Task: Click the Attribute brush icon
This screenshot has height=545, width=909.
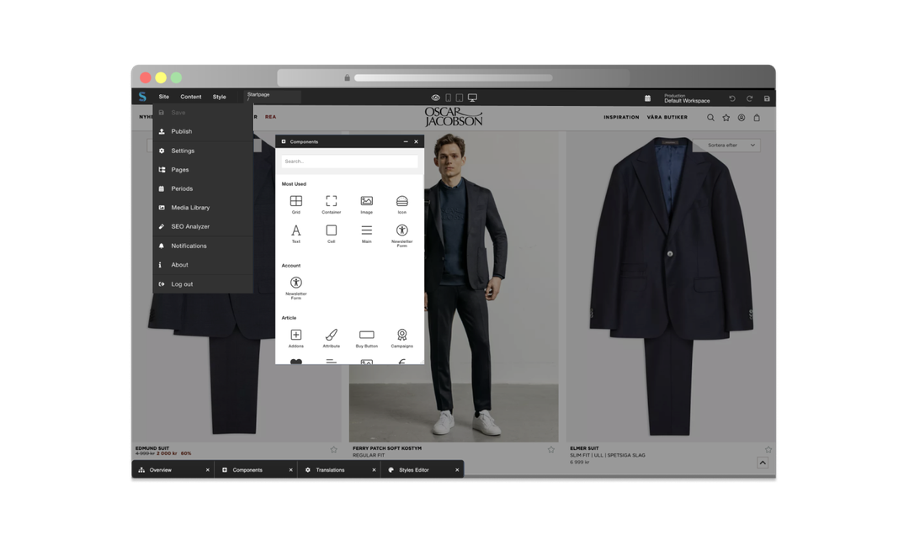Action: (x=331, y=335)
